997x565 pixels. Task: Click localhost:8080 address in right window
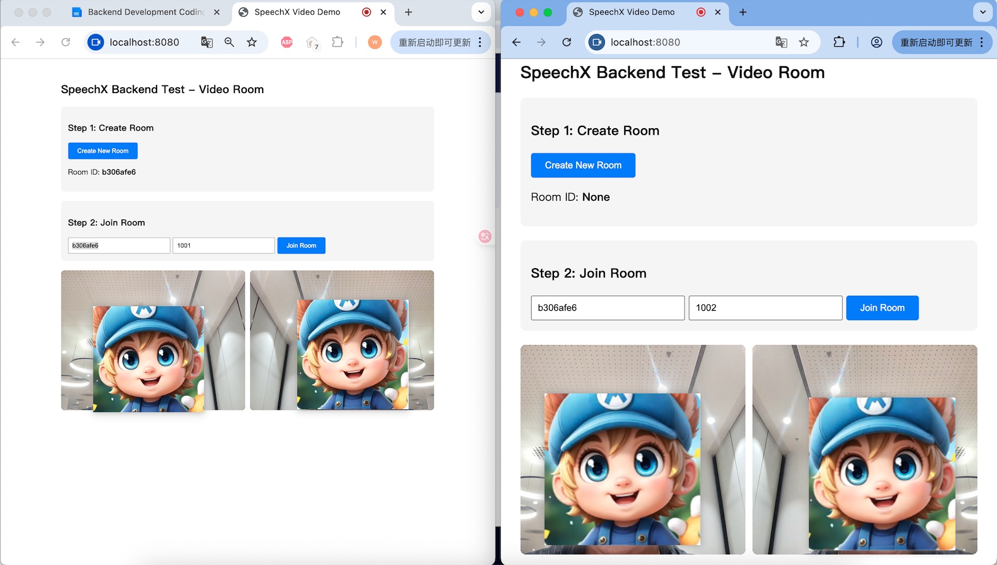pyautogui.click(x=645, y=42)
